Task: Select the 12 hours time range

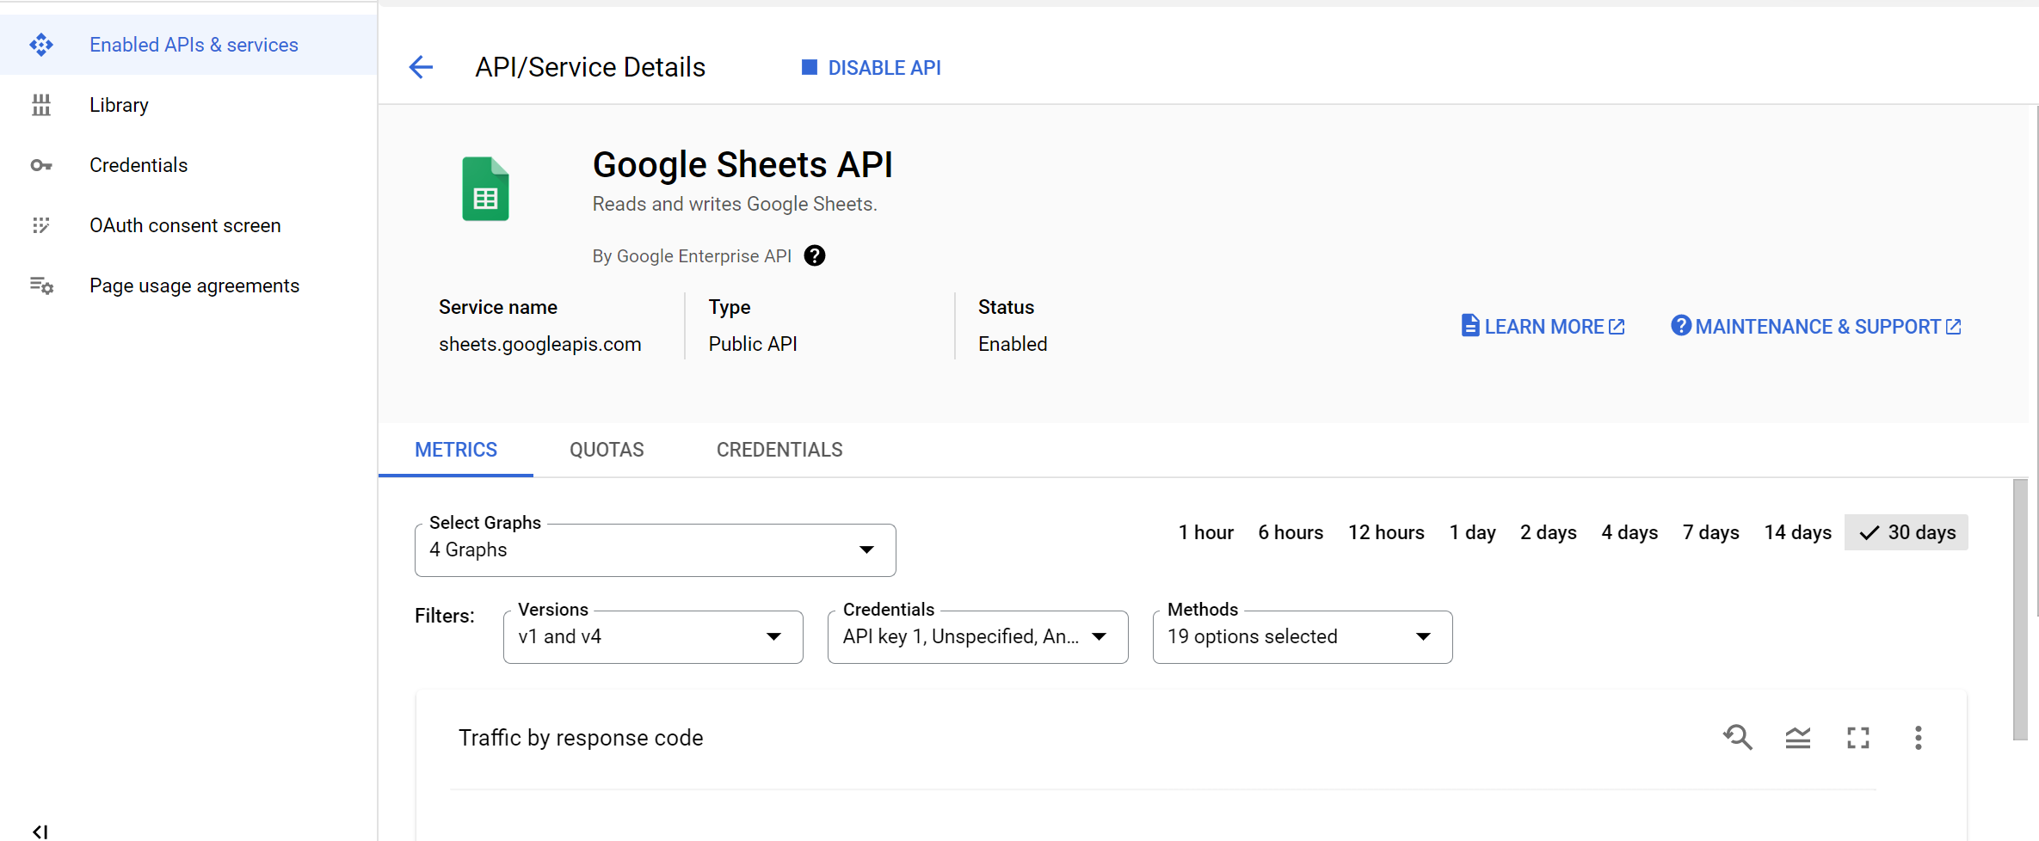Action: click(1386, 532)
